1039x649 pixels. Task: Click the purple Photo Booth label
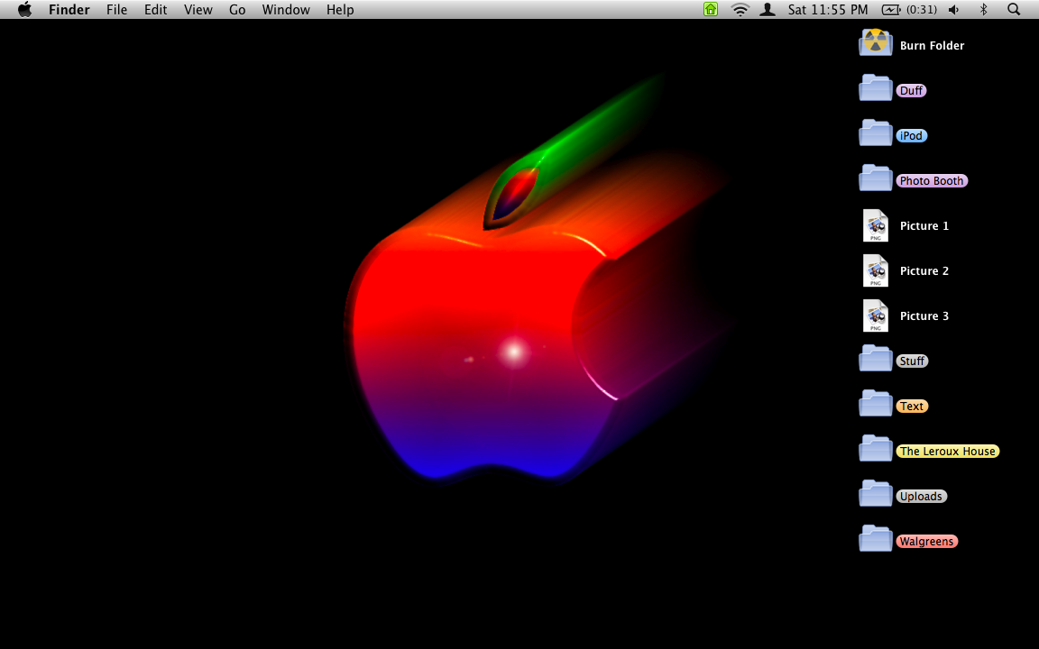pyautogui.click(x=932, y=181)
